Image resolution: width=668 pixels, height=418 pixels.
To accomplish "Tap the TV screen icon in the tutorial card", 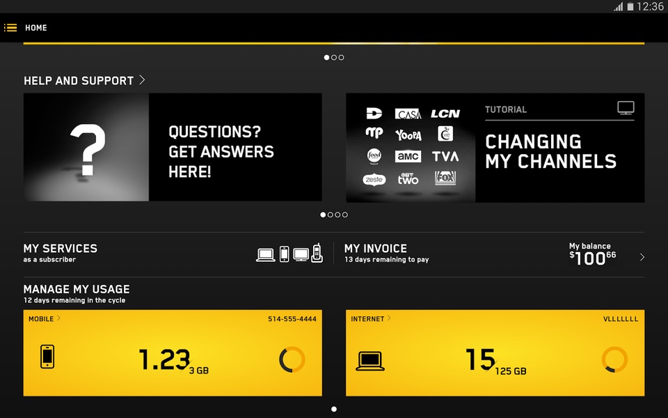I will pyautogui.click(x=626, y=108).
